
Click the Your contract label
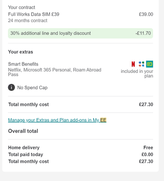tap(22, 7)
